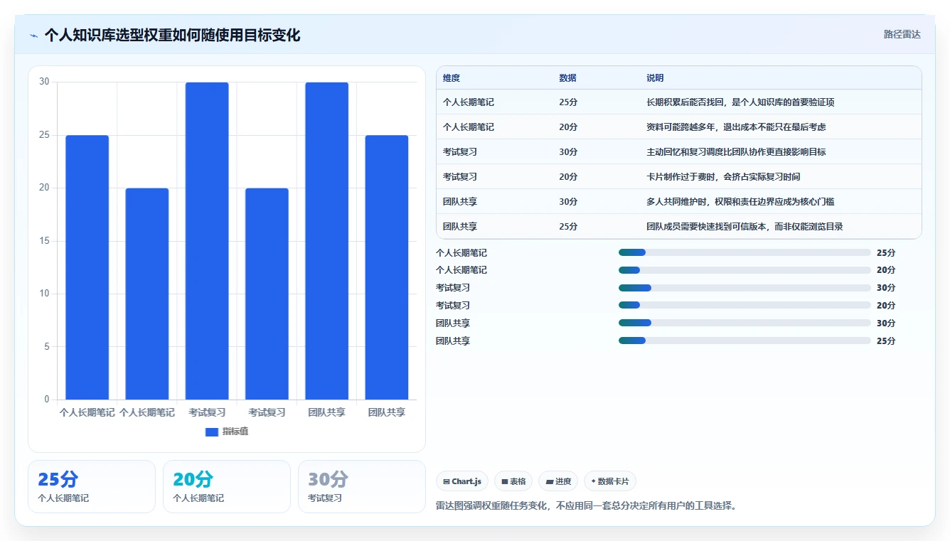950x541 pixels.
Task: Click the 考试复习 chart bar at value 20
Action: pyautogui.click(x=267, y=294)
